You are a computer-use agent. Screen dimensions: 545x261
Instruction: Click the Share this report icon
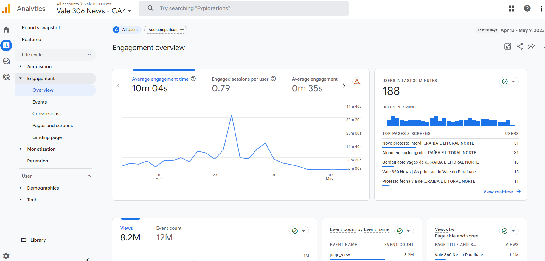[x=520, y=46]
